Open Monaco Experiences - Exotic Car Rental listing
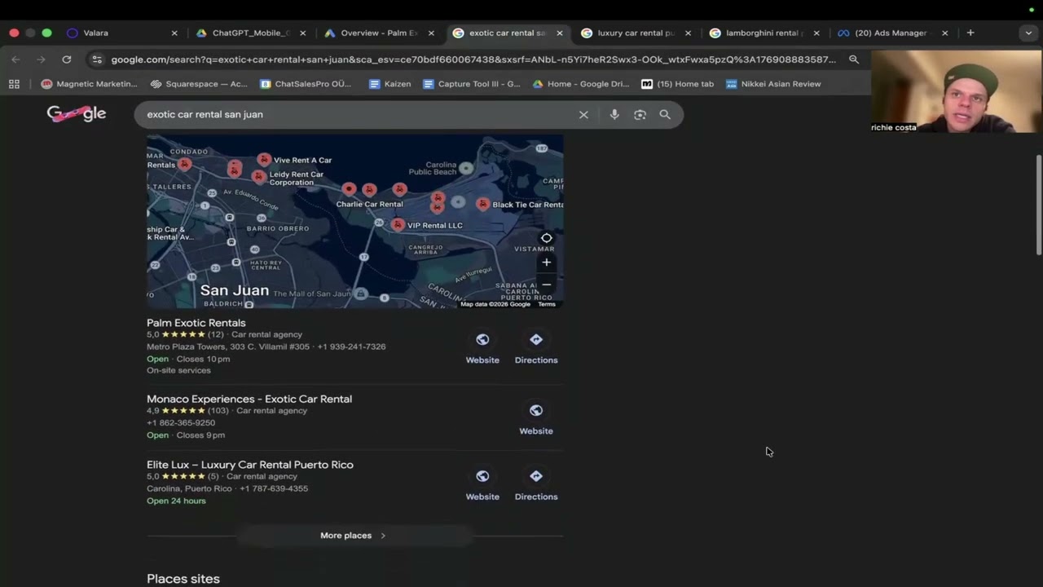Viewport: 1043px width, 587px height. click(x=249, y=399)
